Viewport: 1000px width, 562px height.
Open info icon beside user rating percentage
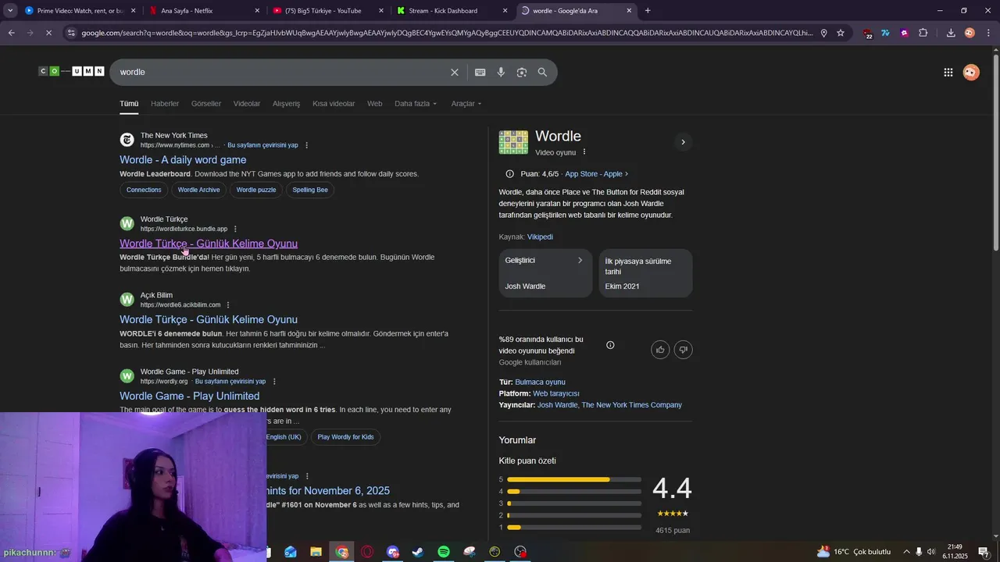click(x=610, y=345)
